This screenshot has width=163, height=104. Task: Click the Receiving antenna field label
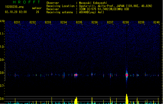[x=60, y=12]
